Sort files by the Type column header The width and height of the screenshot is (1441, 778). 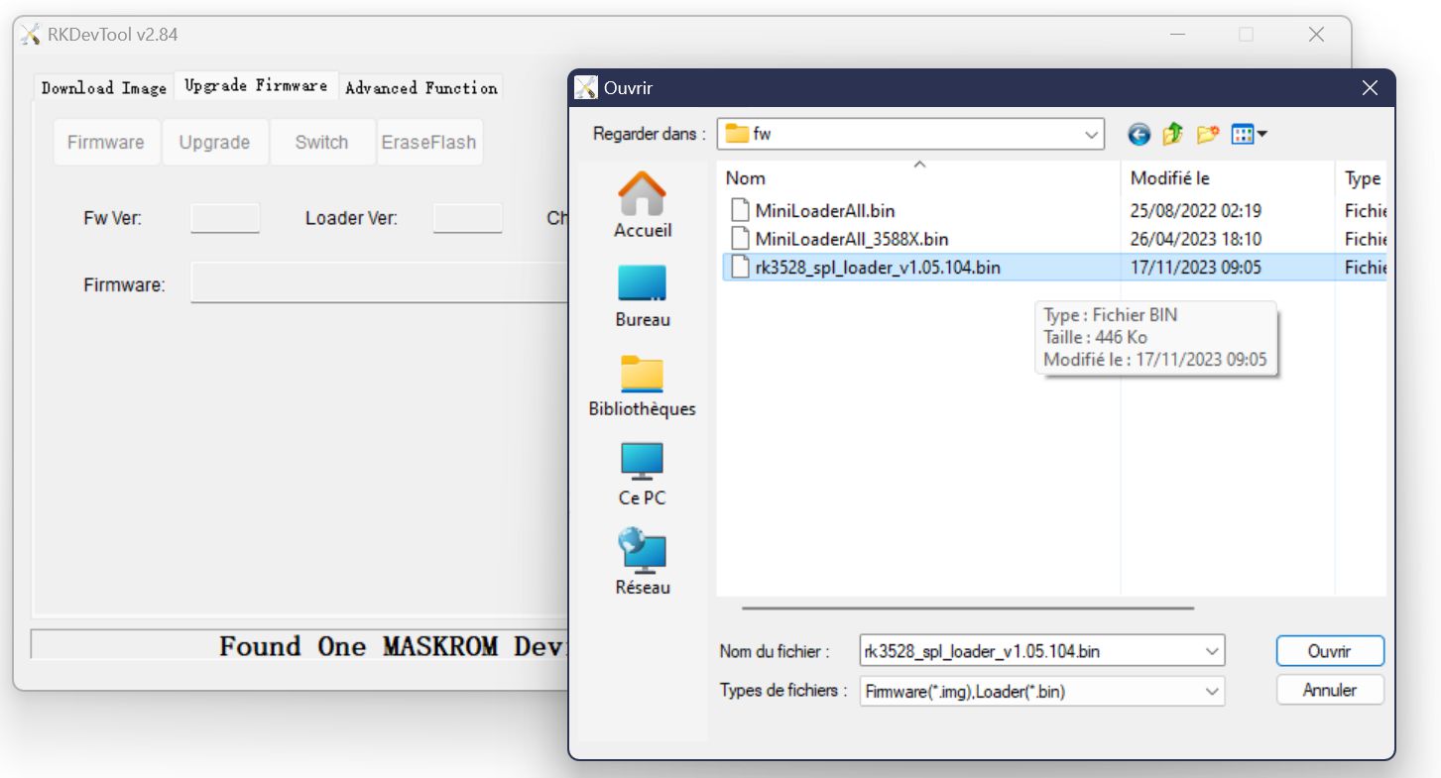point(1362,178)
